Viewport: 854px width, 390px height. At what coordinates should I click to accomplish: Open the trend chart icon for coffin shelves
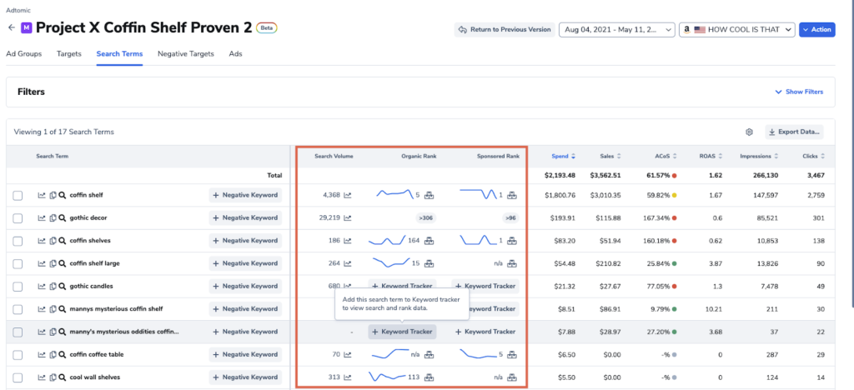(41, 240)
